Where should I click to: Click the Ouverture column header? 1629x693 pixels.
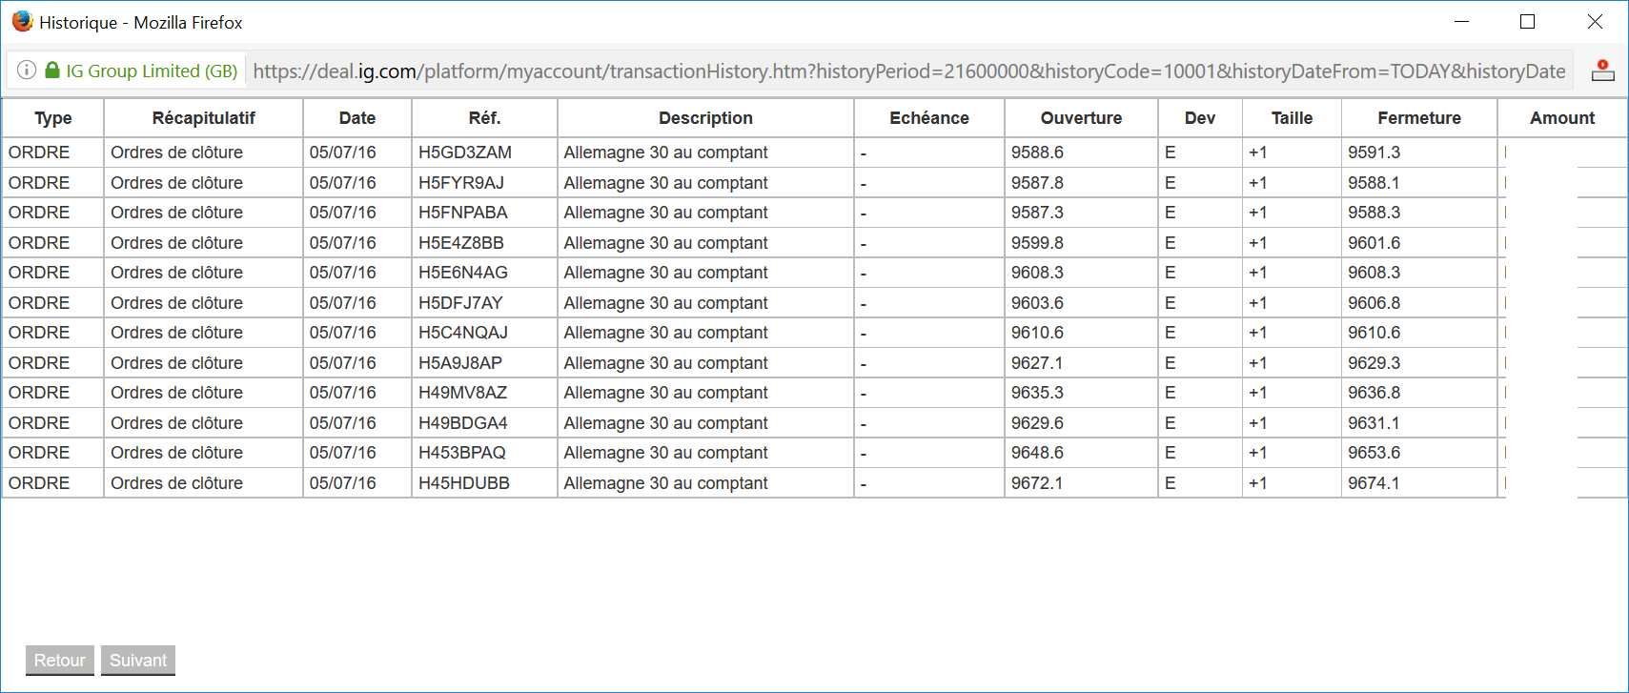(1082, 118)
